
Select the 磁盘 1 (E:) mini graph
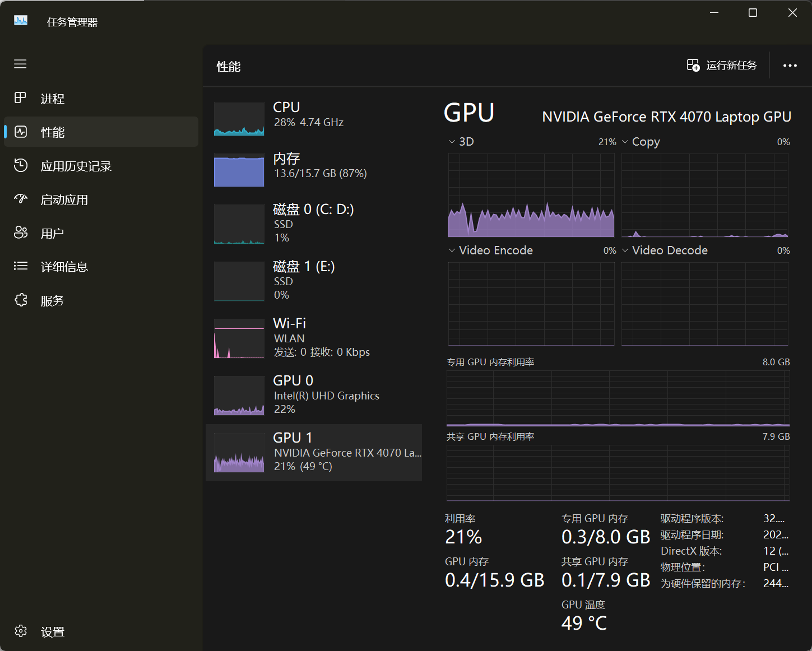(239, 281)
